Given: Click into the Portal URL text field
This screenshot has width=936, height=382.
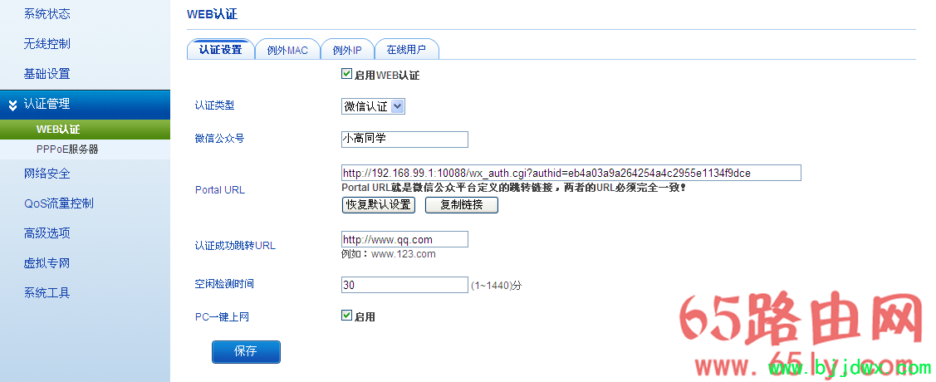Looking at the screenshot, I should coord(571,173).
